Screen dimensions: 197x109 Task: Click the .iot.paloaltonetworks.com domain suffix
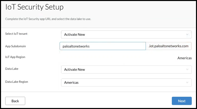pos(168,46)
